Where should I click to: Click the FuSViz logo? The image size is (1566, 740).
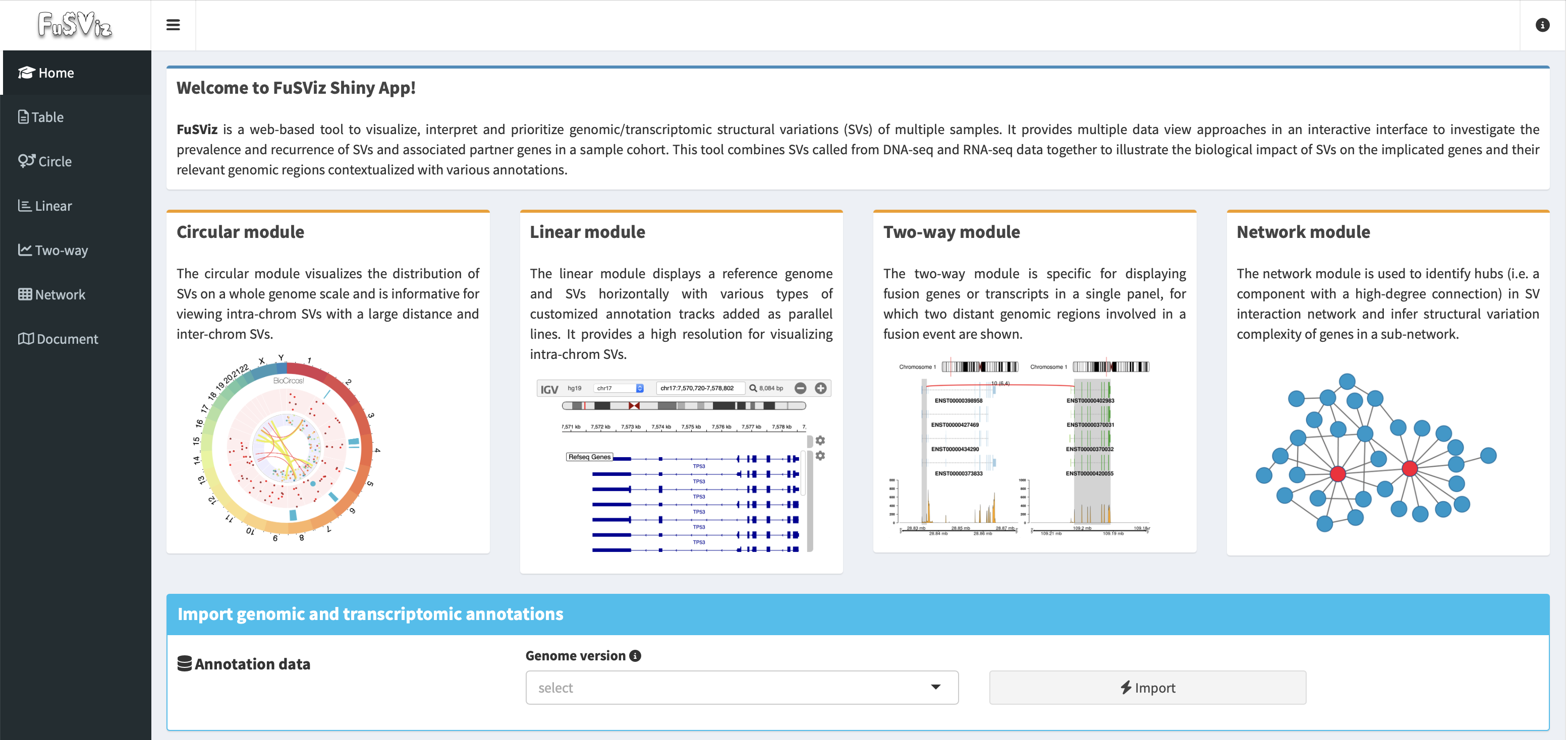coord(75,25)
